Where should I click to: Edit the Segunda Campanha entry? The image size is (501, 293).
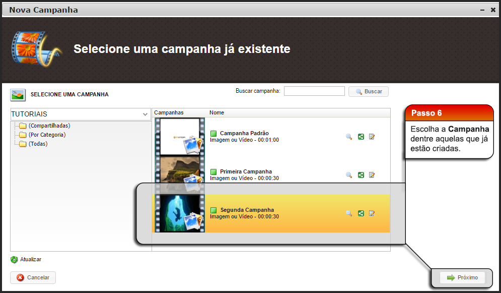pyautogui.click(x=372, y=213)
